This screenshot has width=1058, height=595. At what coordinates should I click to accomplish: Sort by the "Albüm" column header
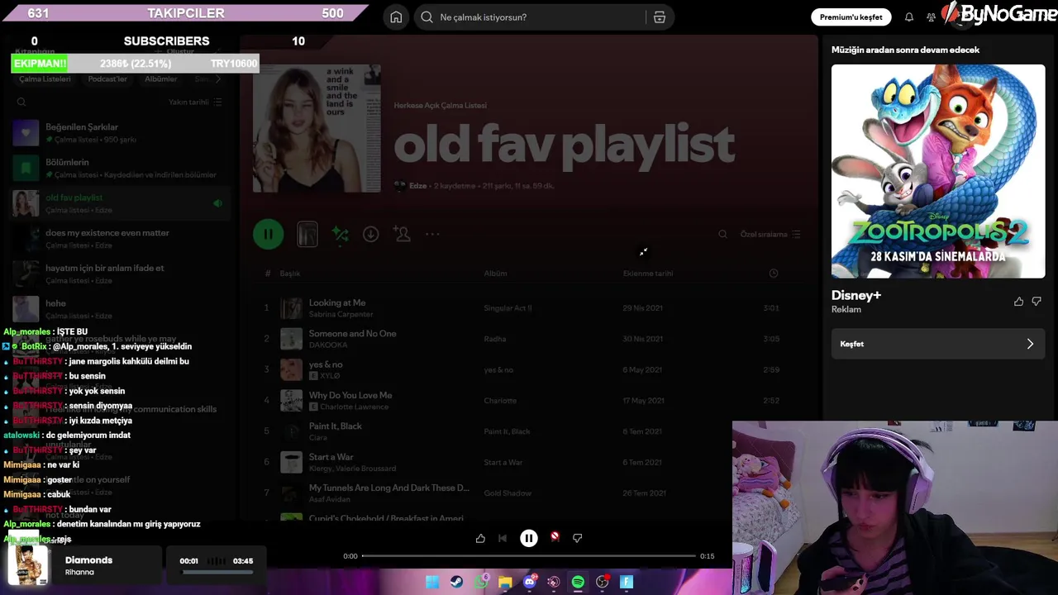495,274
